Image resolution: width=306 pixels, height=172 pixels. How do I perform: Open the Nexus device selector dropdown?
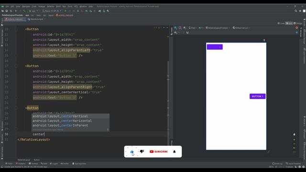(52, 11)
